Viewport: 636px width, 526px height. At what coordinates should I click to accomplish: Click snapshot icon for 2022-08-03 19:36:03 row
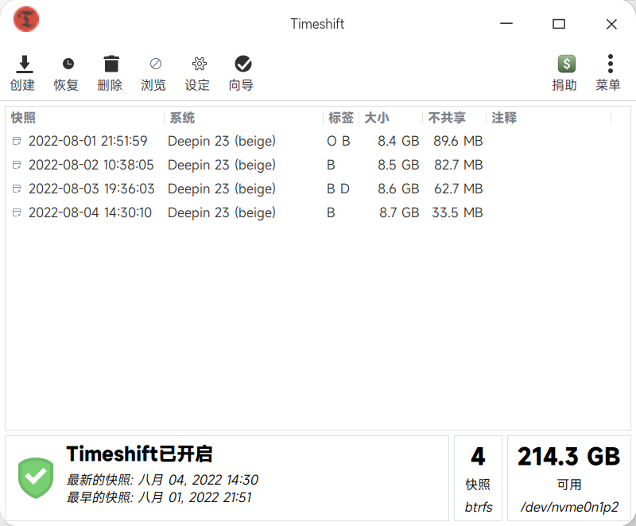17,189
